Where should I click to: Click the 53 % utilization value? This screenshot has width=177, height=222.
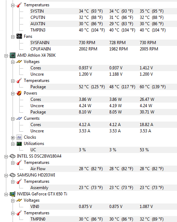pyautogui.click(x=144, y=150)
